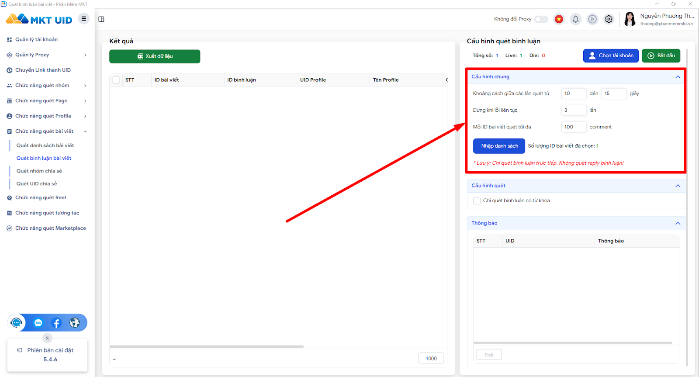Open the live chat support icon

(x=17, y=323)
